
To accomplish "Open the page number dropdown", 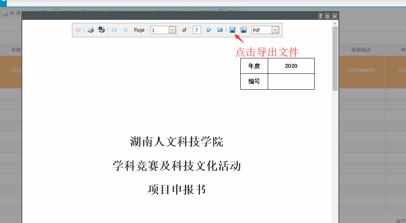I will 172,30.
